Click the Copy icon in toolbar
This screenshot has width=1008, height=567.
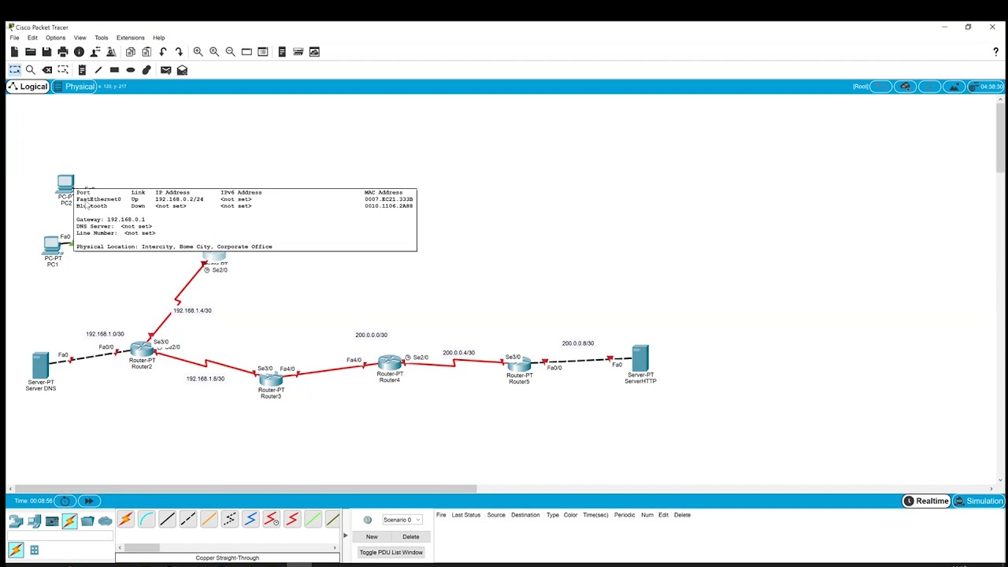(x=131, y=52)
